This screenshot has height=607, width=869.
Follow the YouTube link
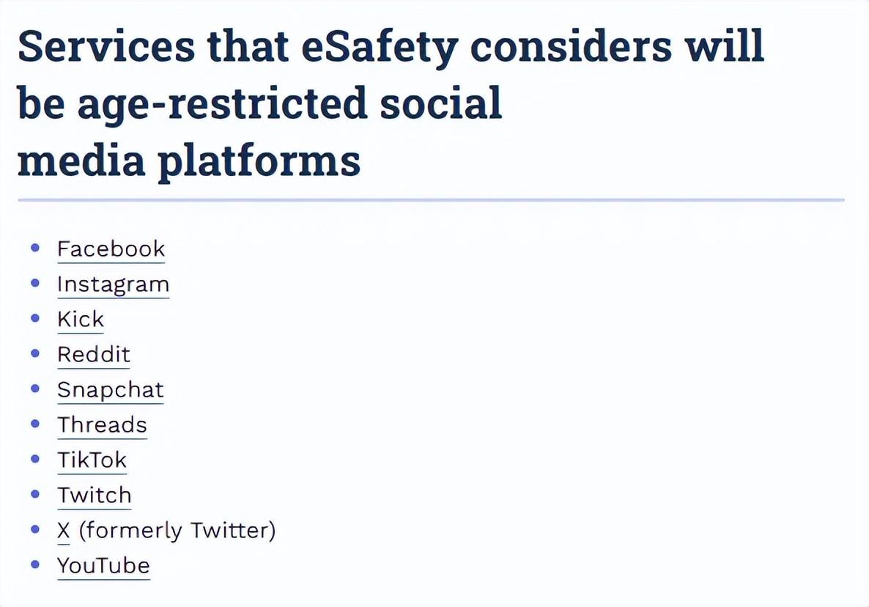(103, 566)
